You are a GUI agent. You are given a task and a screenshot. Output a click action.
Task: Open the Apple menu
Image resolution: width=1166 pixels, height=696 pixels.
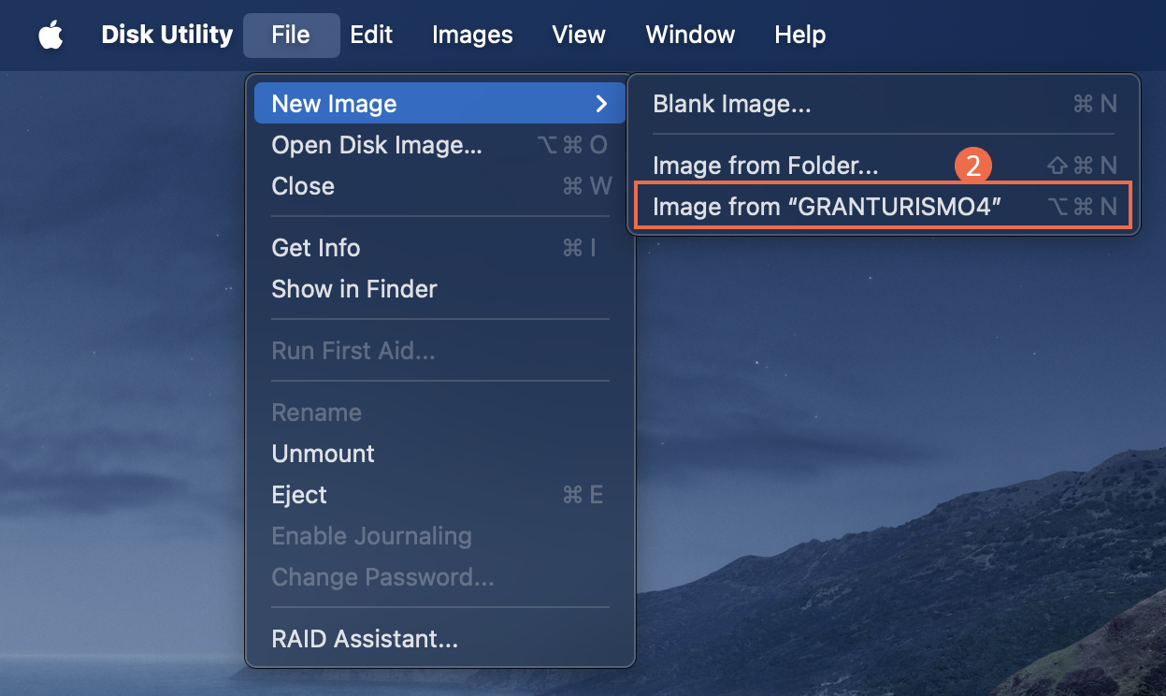[x=51, y=35]
